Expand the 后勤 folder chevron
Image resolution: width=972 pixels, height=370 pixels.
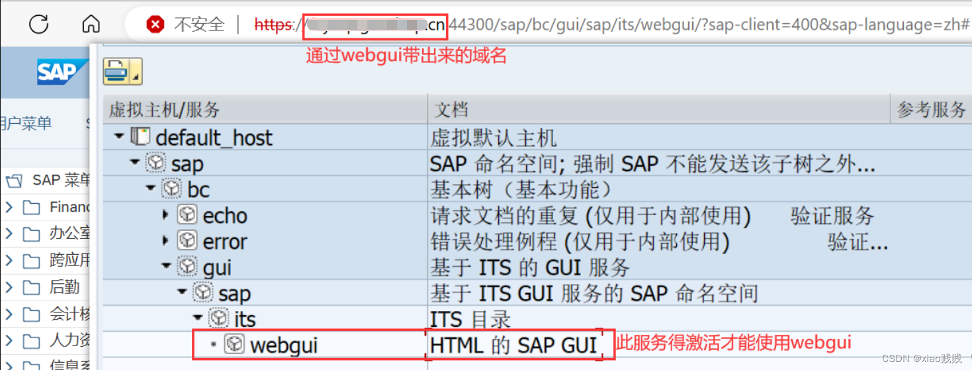point(9,287)
